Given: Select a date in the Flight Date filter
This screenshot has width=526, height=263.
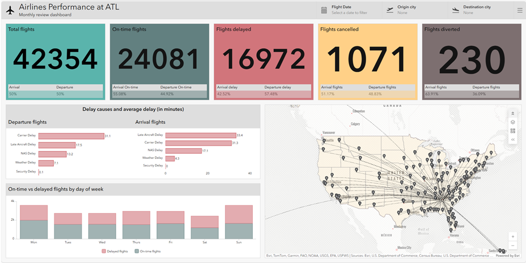Looking at the screenshot, I should click(x=349, y=10).
